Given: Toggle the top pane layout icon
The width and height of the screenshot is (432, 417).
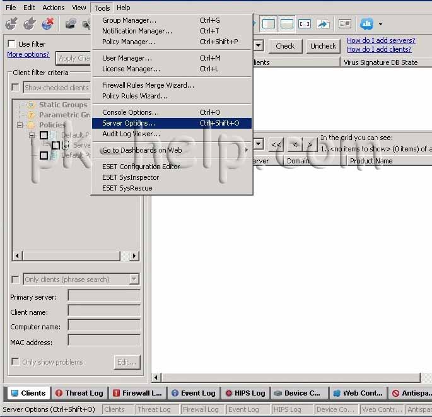Looking at the screenshot, I should [286, 24].
